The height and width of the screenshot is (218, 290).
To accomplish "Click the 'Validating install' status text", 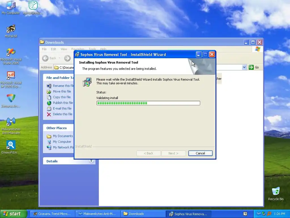I will click(107, 98).
